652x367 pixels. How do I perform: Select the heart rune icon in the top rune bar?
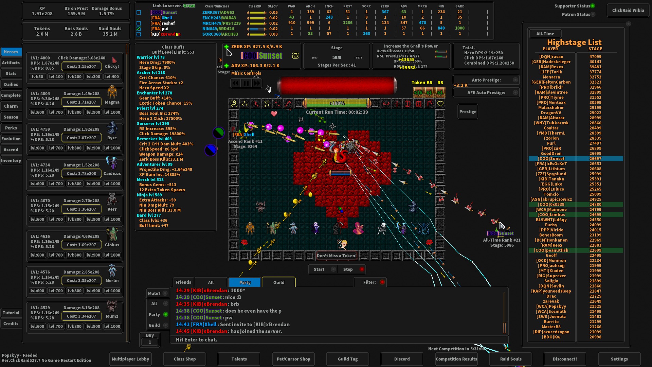click(440, 104)
